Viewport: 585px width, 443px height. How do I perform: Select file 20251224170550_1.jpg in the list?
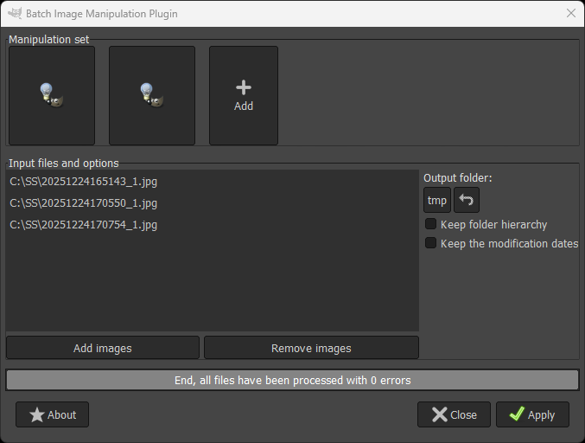[212, 203]
